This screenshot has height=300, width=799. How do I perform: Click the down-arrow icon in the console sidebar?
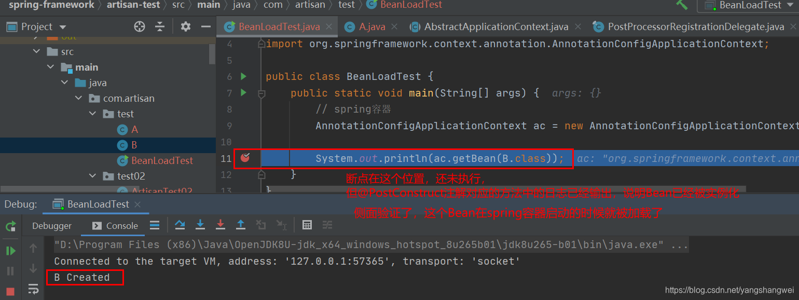[x=33, y=268]
